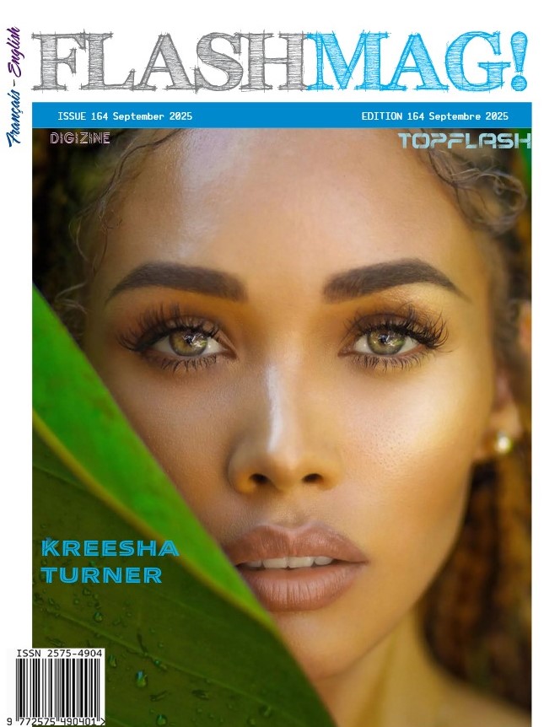
Task: Click the exclamation mark in the title
Action: click(520, 61)
